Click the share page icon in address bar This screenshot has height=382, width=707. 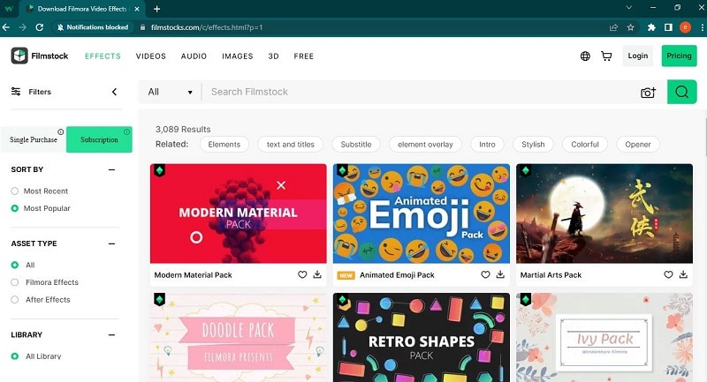tap(613, 27)
